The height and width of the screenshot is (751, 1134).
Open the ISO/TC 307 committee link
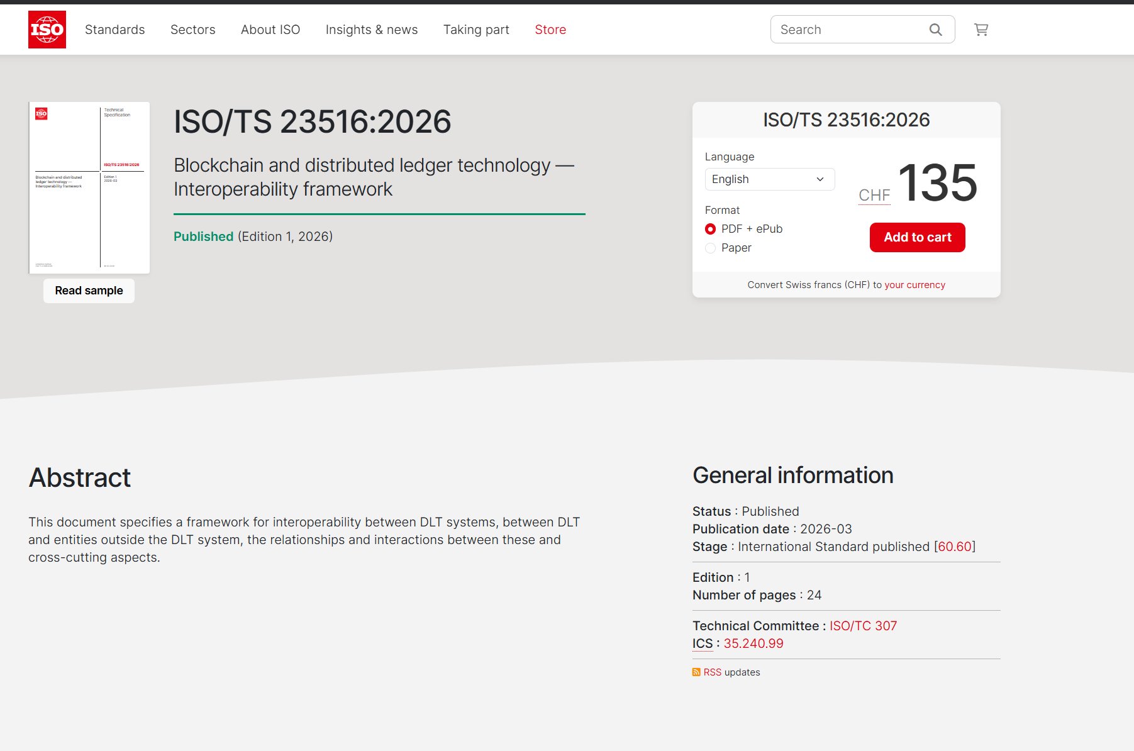863,626
